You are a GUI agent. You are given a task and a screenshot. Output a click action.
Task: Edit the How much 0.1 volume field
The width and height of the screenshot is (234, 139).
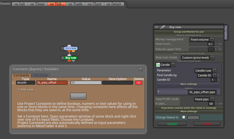pos(210,44)
